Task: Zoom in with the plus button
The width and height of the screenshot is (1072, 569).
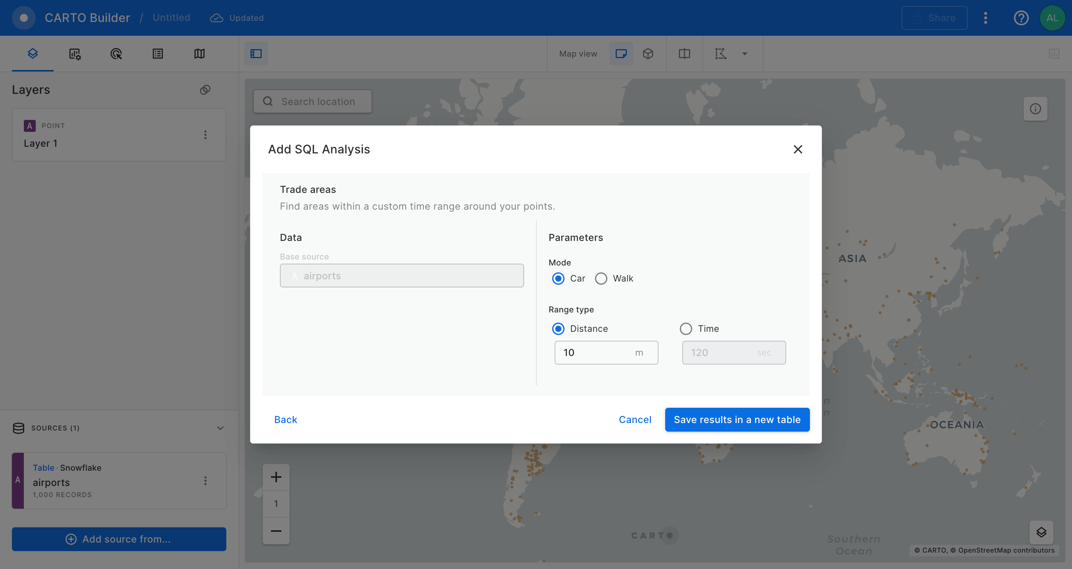Action: click(276, 477)
